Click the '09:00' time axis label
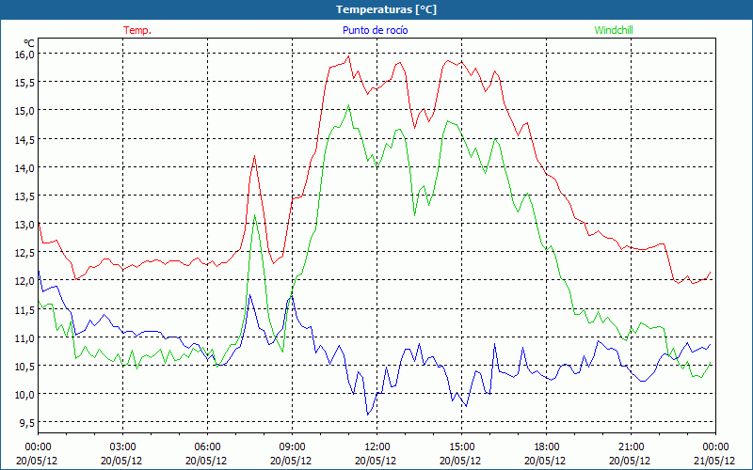Screen dimensions: 753x470 (x=292, y=447)
